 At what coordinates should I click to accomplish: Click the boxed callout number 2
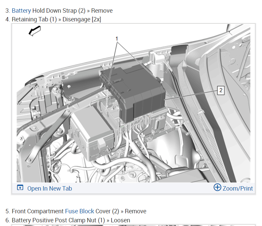tap(221, 90)
